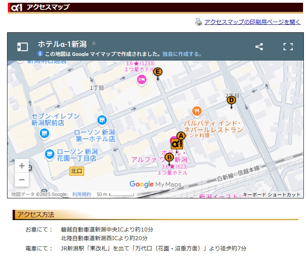Click パルバティ インド・ネパールレストラン label
The width and height of the screenshot is (307, 261).
213,127
